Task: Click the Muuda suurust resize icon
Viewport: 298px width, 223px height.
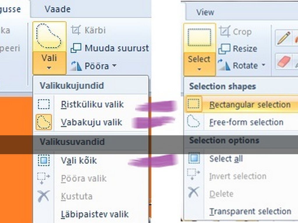Action: [76, 48]
